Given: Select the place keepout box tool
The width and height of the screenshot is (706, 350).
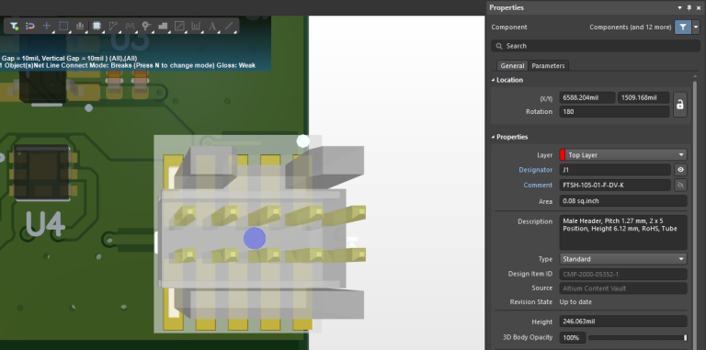Looking at the screenshot, I should [179, 26].
